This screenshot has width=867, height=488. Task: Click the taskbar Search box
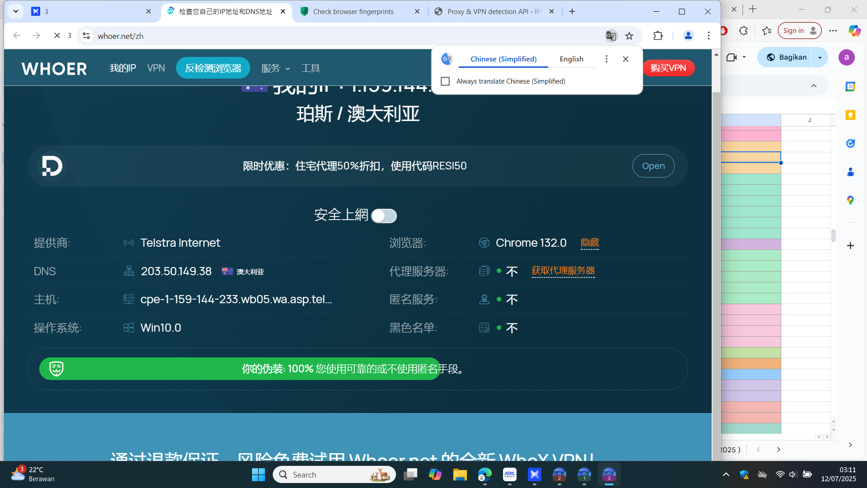point(334,474)
